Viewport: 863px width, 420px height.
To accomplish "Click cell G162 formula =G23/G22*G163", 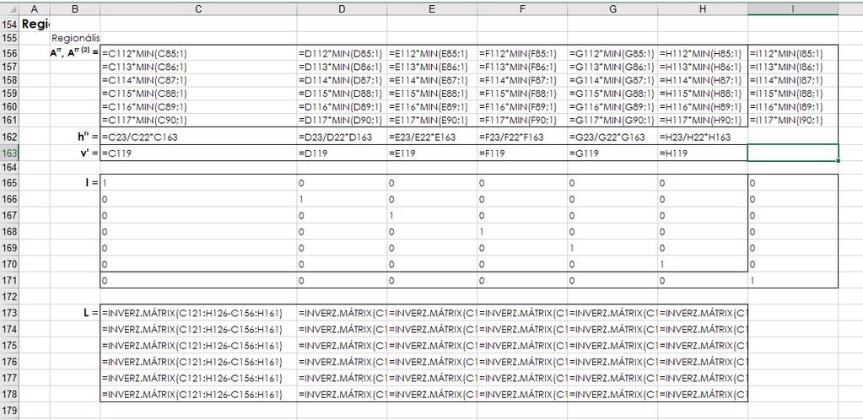I will (612, 137).
